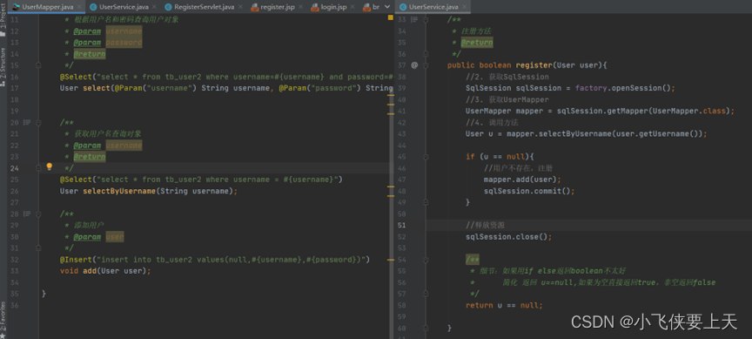Click @return tag on line 35
This screenshot has height=339, width=752.
point(477,43)
